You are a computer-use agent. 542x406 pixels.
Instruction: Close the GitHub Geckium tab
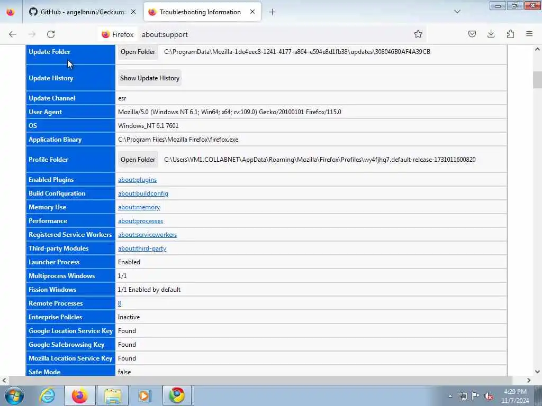click(x=133, y=12)
